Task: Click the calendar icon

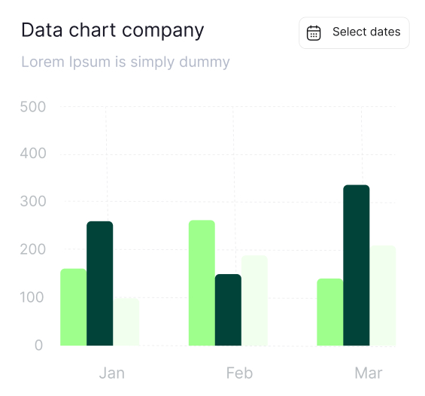Action: coord(314,33)
